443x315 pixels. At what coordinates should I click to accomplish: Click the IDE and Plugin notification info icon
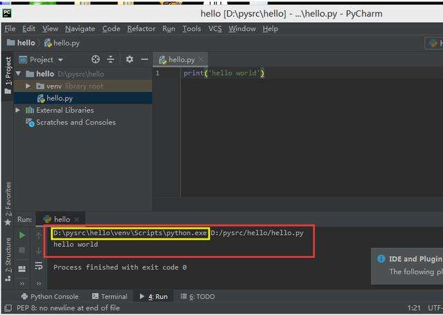tap(381, 258)
